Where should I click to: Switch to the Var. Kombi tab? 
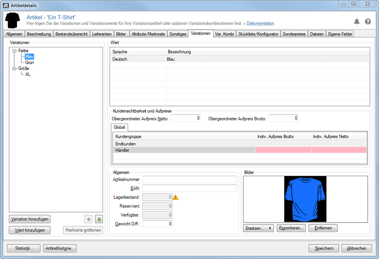(x=225, y=34)
